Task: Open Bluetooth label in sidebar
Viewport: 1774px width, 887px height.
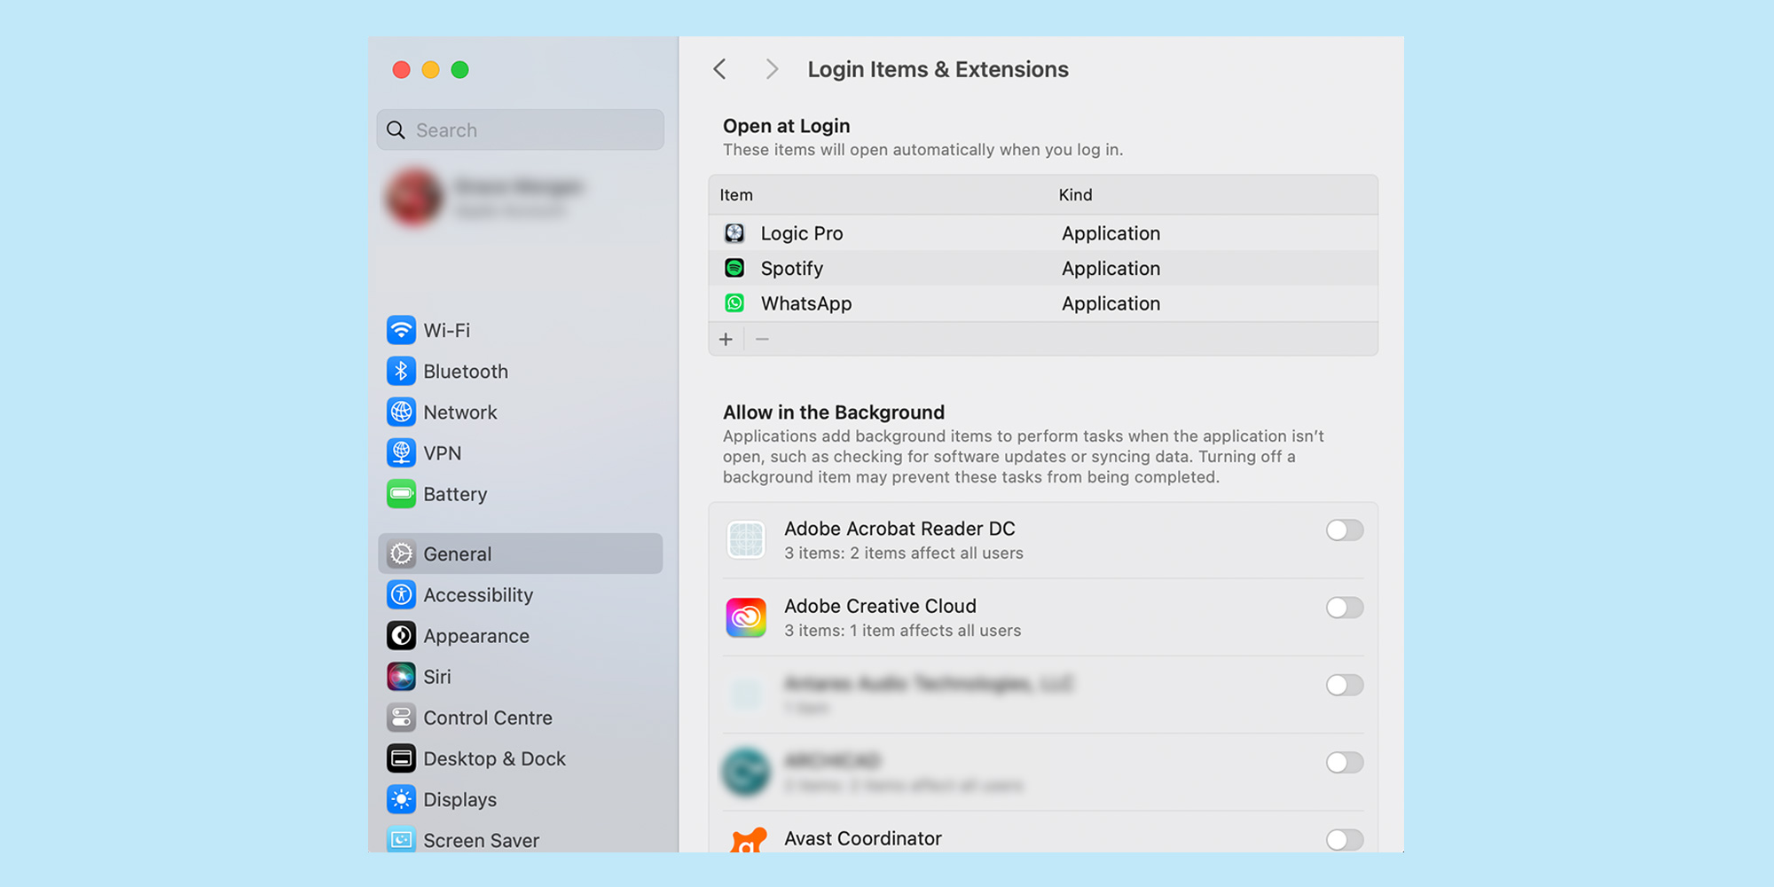Action: [x=466, y=371]
